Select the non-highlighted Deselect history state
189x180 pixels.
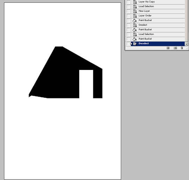coord(158,25)
